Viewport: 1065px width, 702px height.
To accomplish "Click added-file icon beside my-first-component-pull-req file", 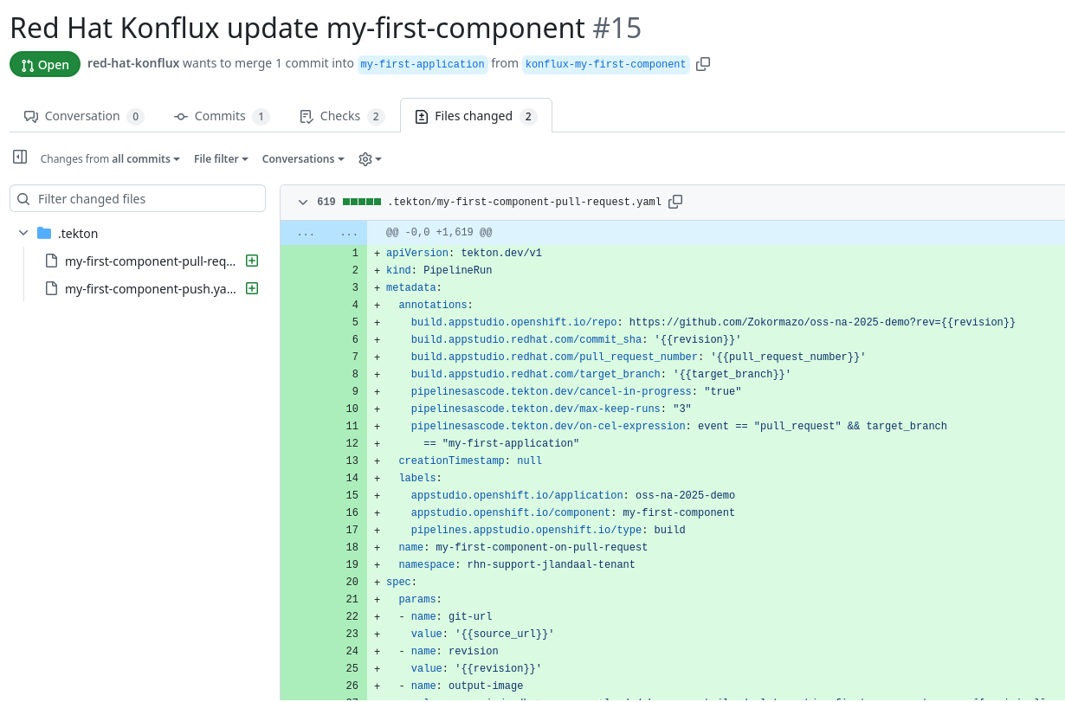I will tap(251, 261).
